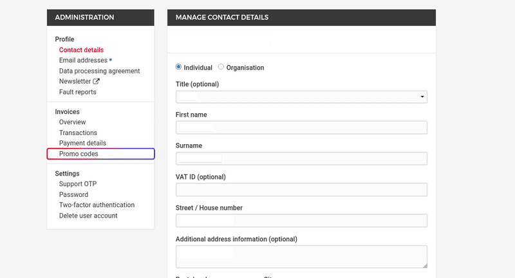Open Payment details page
Image resolution: width=515 pixels, height=278 pixels.
[82, 143]
